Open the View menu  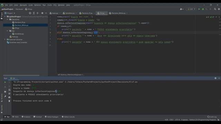(16, 5)
